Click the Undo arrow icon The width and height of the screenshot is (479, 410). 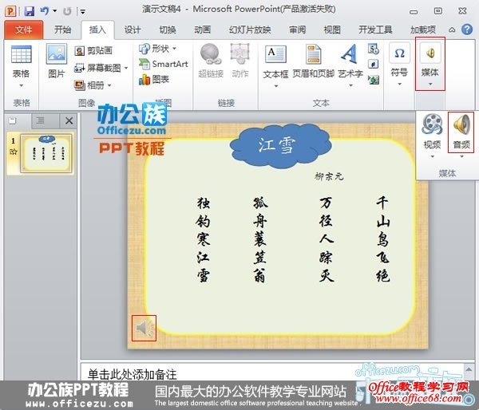tap(44, 11)
